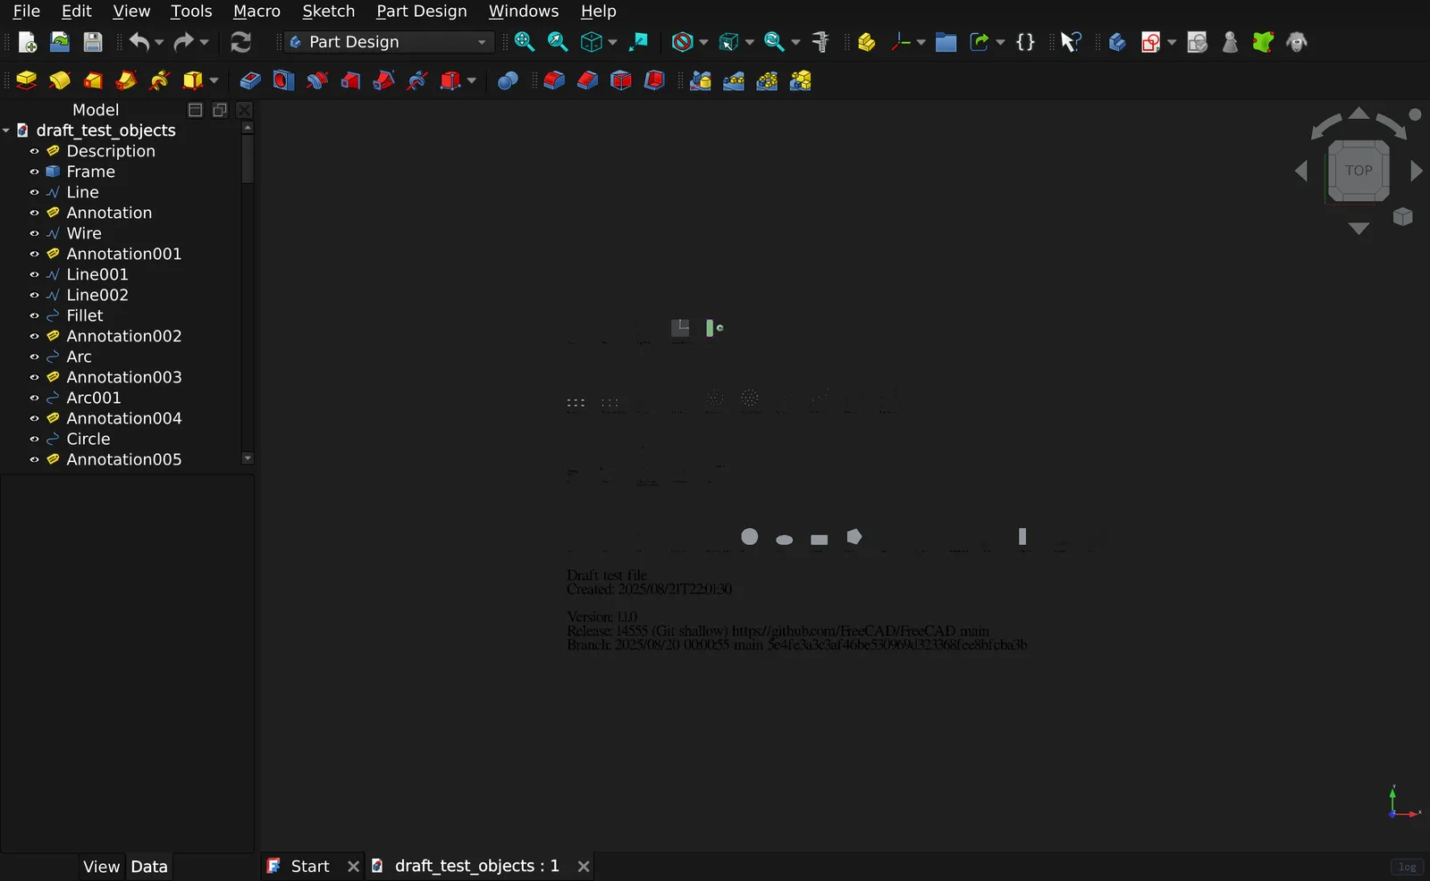Open the additive primitive dropdown arrow

coord(214,80)
